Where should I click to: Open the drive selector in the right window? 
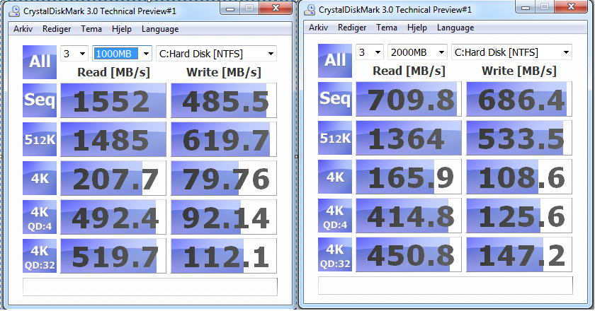(x=511, y=52)
